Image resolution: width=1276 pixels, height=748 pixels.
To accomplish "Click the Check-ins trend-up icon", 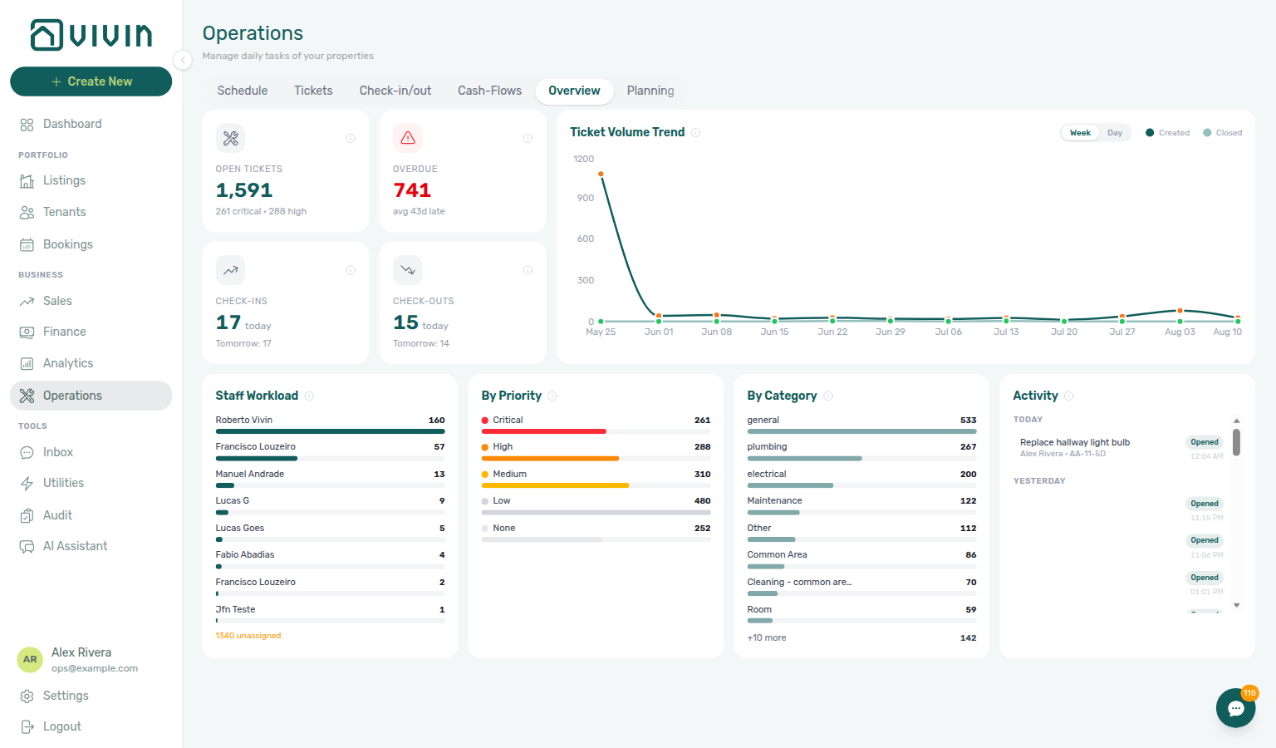I will pyautogui.click(x=231, y=270).
